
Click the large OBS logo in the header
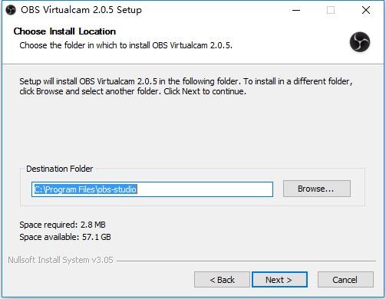pos(360,42)
